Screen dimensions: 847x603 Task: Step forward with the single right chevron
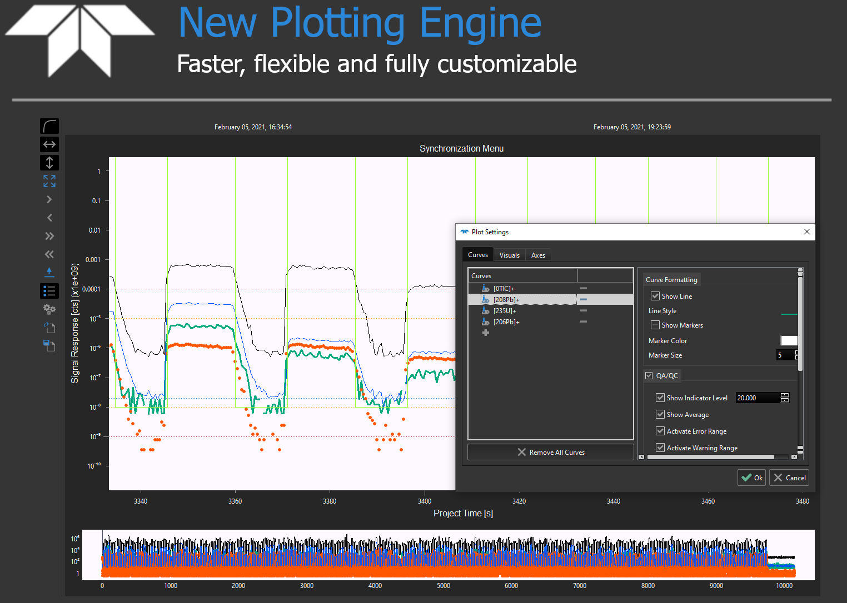click(x=49, y=199)
